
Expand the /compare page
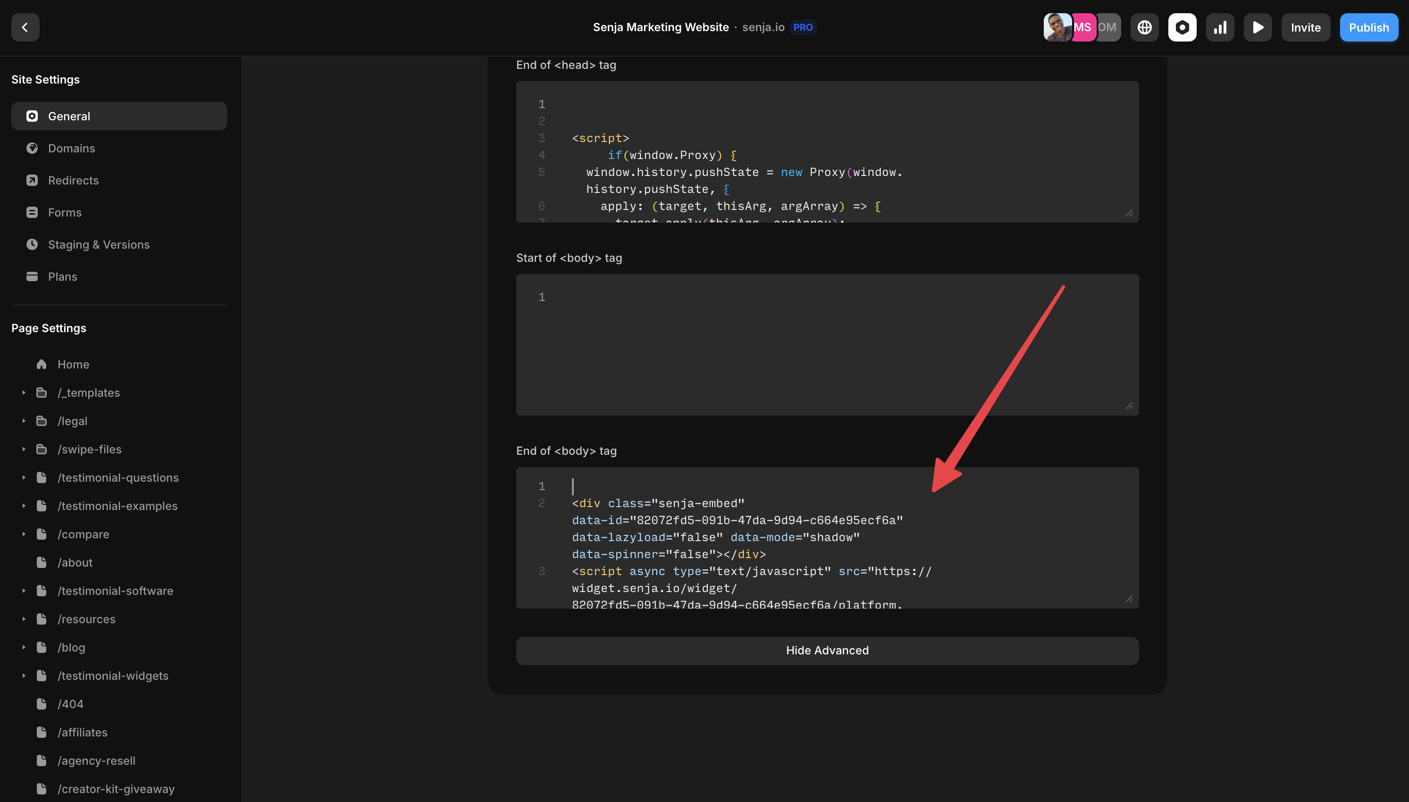[x=24, y=535]
